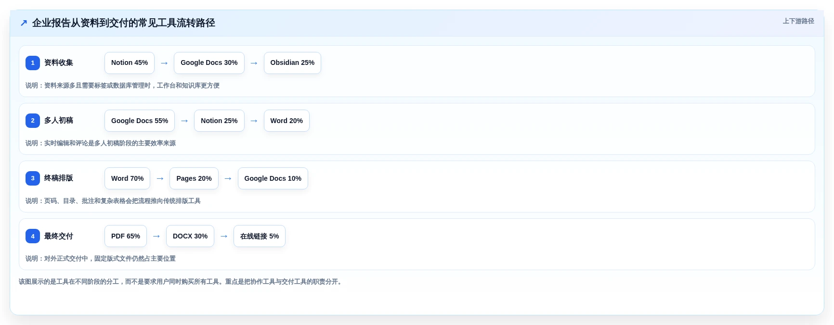The height and width of the screenshot is (325, 834).
Task: Click the 上下游路径 label
Action: click(798, 21)
